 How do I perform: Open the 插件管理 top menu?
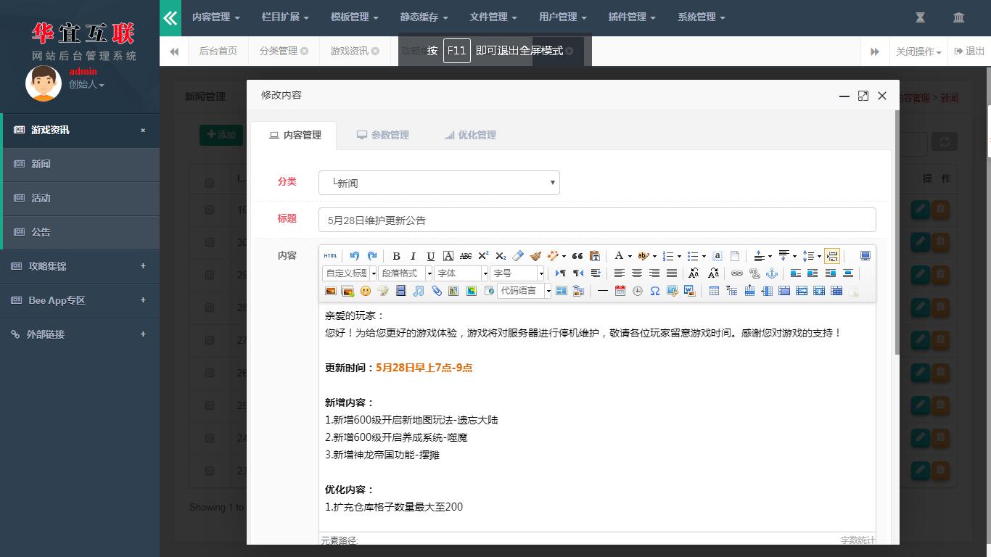632,17
